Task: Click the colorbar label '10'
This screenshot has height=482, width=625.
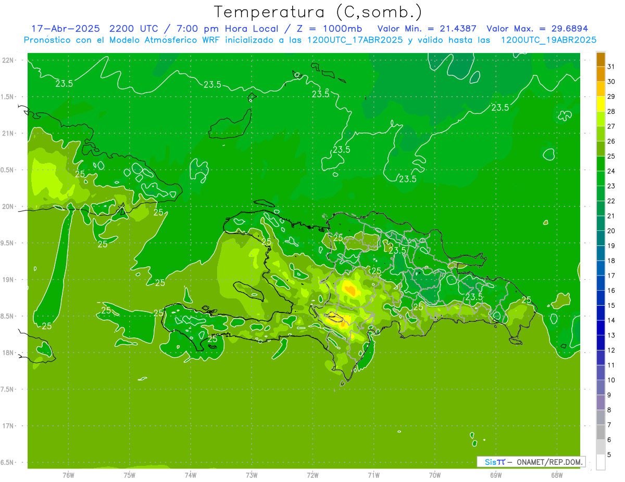Action: point(611,380)
